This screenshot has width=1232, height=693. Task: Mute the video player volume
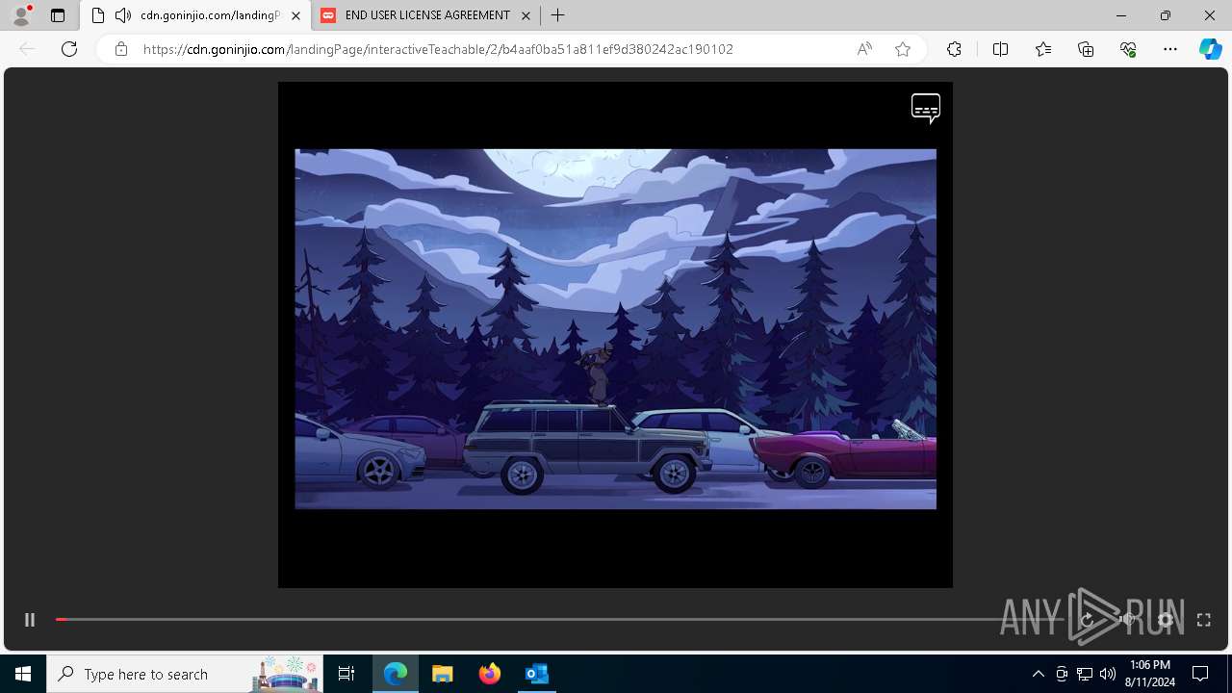[1126, 620]
